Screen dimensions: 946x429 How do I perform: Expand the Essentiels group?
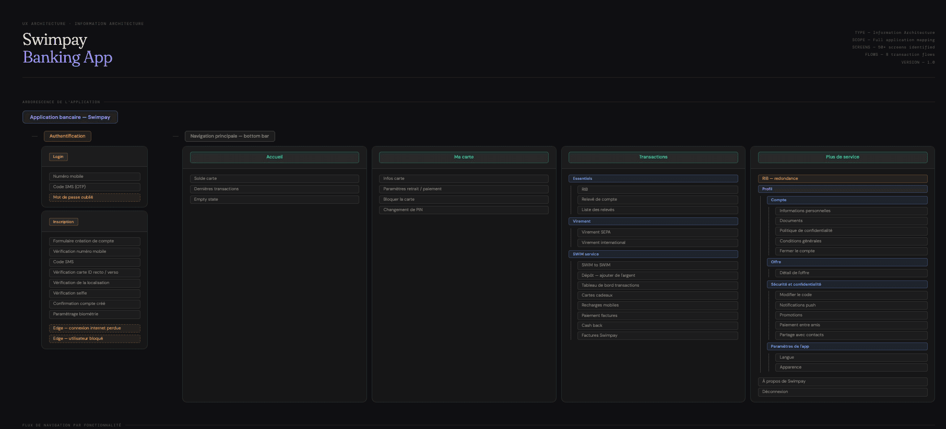click(x=653, y=179)
